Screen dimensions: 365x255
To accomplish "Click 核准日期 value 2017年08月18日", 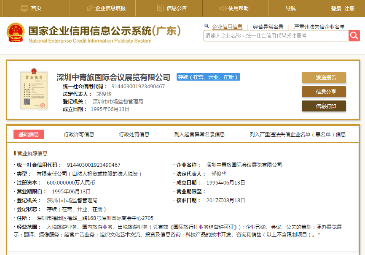I will (225, 201).
